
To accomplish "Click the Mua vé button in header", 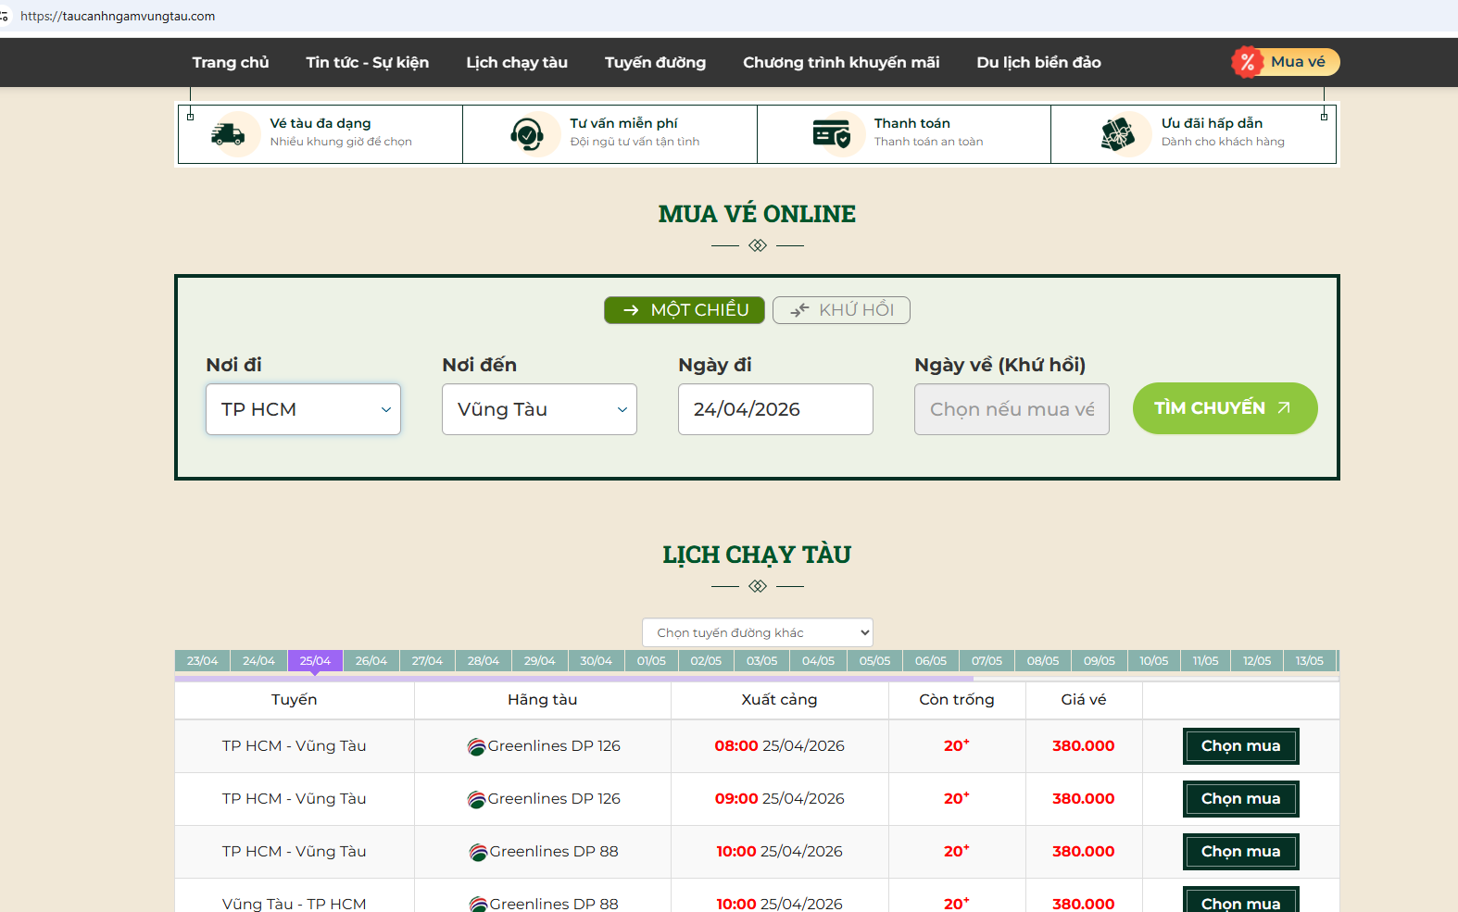I will (1286, 62).
